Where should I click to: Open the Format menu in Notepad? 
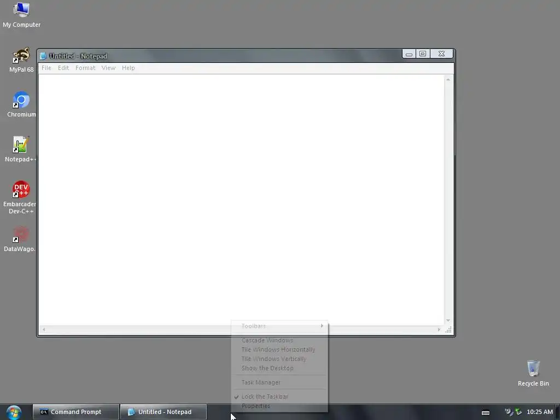coord(85,68)
